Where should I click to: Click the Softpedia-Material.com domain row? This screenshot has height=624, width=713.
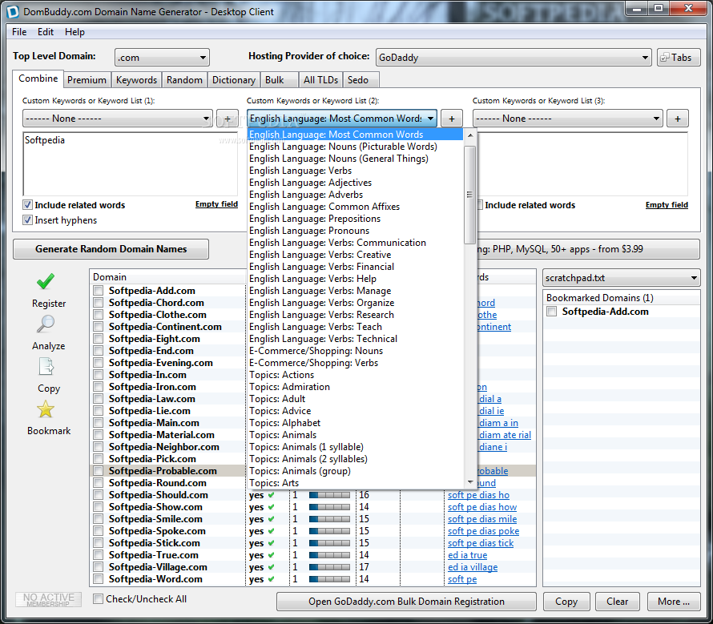point(161,435)
